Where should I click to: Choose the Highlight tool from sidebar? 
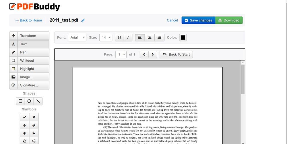(29, 69)
